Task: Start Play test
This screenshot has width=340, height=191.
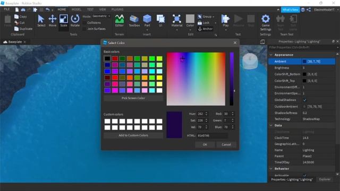Action: [x=225, y=19]
